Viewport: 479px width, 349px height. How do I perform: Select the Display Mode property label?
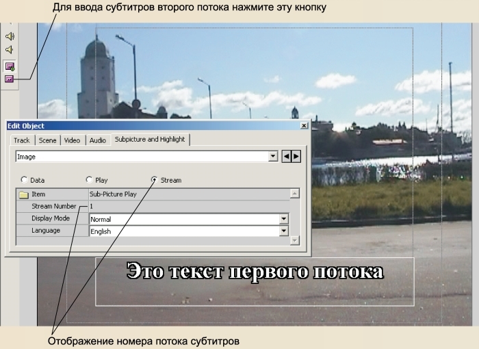point(51,218)
